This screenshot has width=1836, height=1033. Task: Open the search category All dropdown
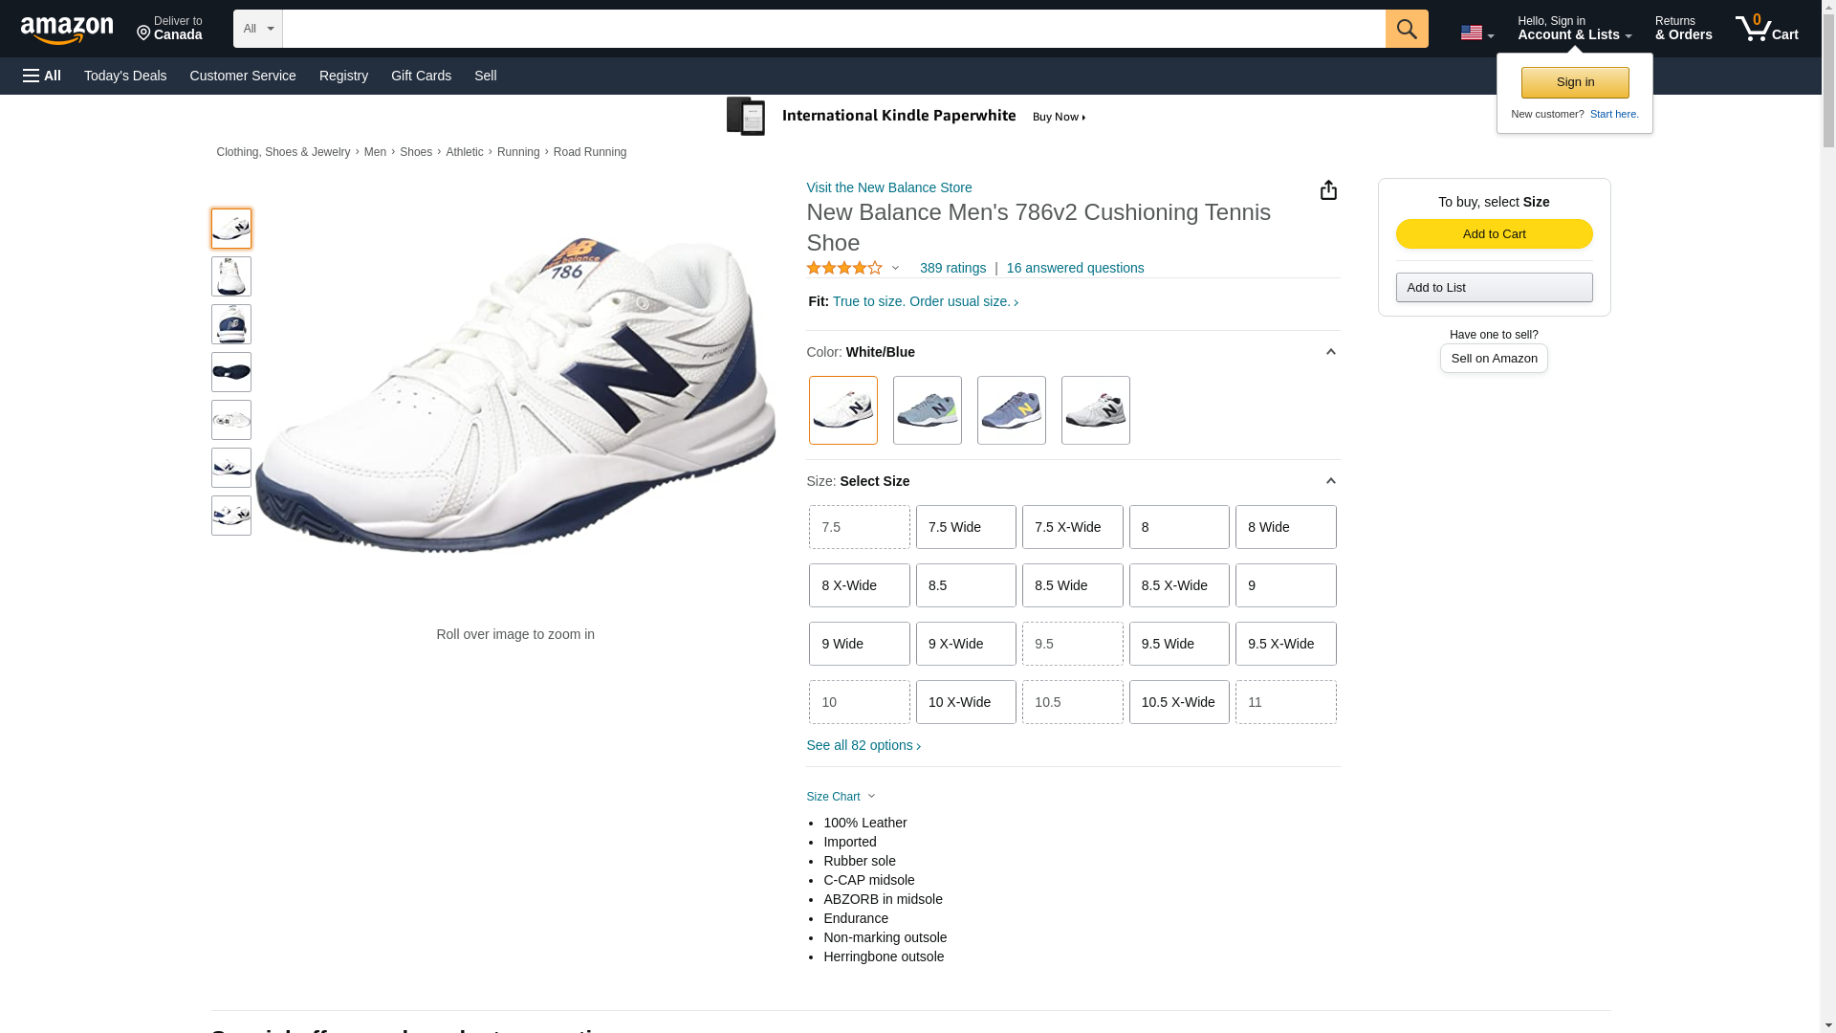pos(257,29)
